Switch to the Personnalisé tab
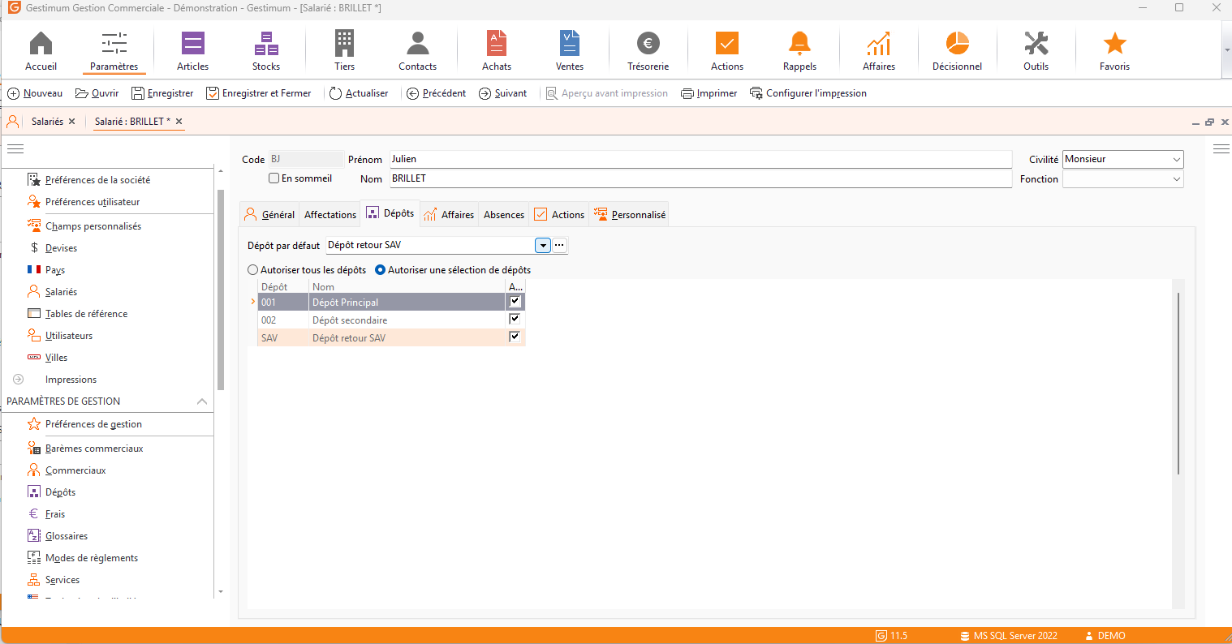The image size is (1232, 644). 630,214
